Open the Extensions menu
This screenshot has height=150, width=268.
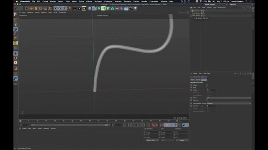click(154, 1)
